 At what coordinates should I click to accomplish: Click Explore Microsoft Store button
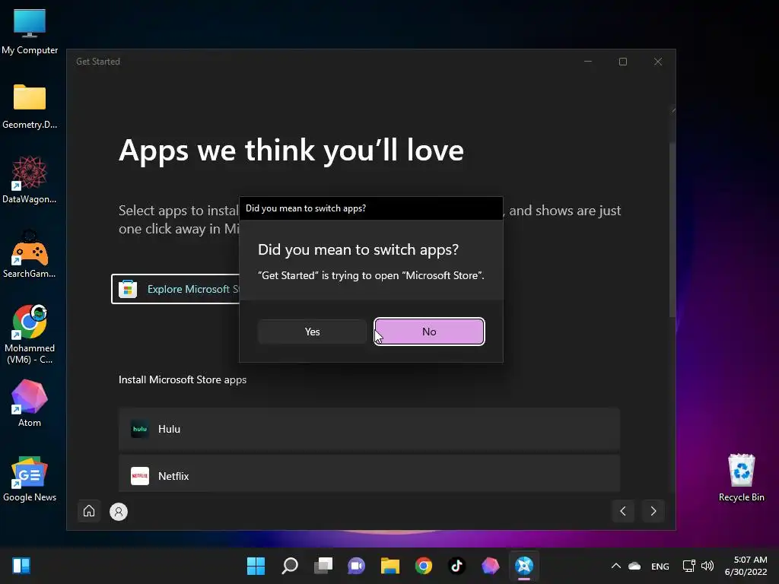click(176, 289)
